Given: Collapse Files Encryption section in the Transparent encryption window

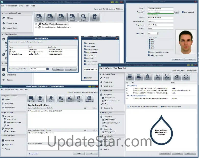Looking at the screenshot, I should [2, 112].
